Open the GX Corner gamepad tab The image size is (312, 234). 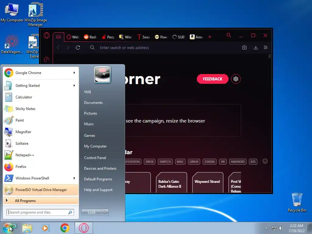[x=58, y=37]
